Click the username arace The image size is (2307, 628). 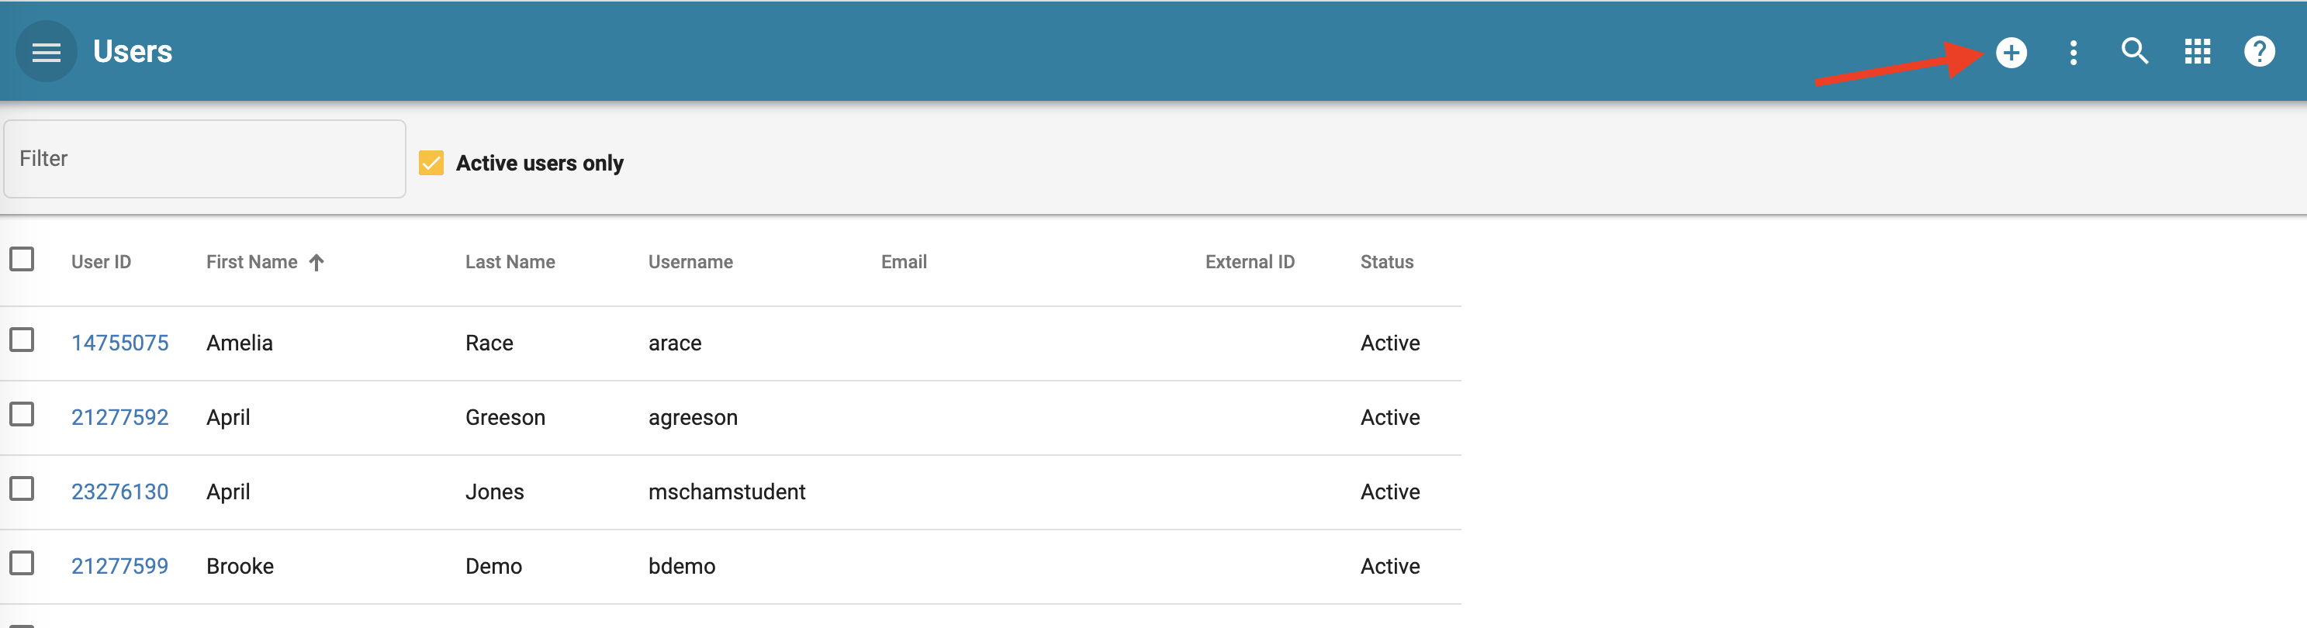674,343
